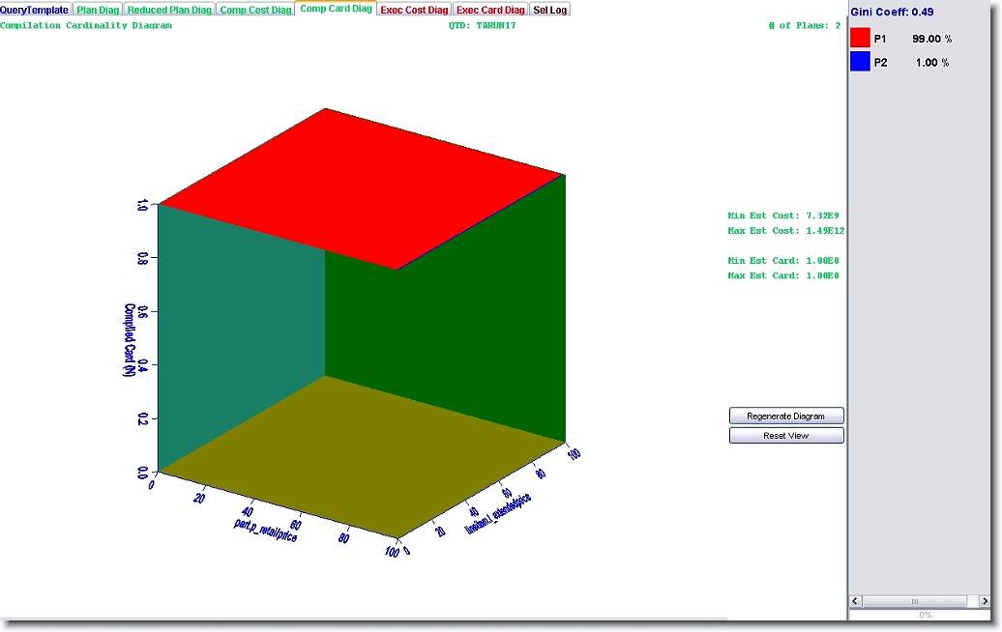
Task: Select the red P1 plan swatch
Action: [x=860, y=38]
